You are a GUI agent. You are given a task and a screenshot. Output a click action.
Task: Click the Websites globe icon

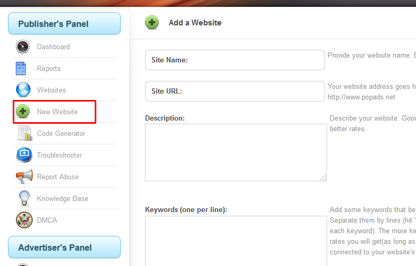pos(23,90)
